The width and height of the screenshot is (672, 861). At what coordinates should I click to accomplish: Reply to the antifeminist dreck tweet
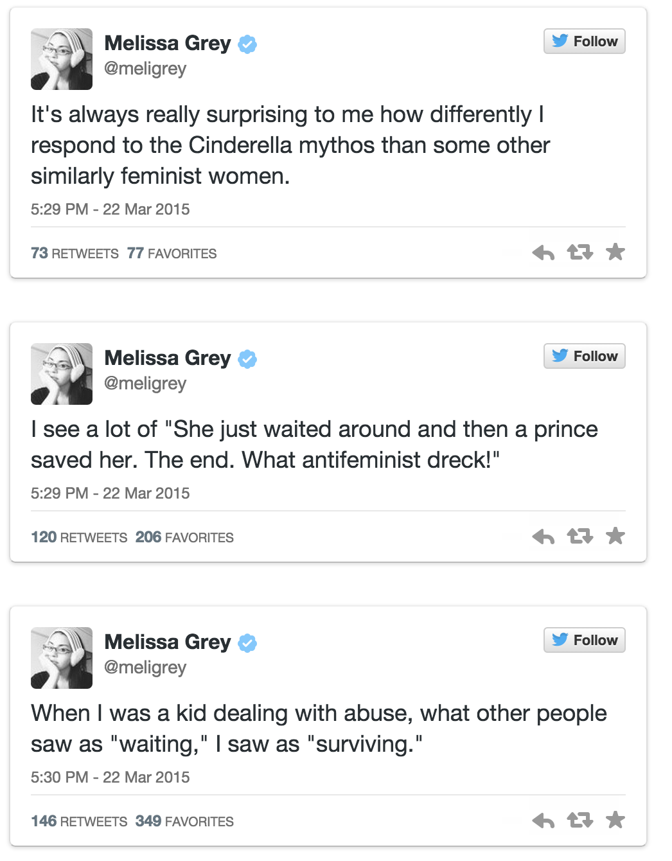pyautogui.click(x=544, y=537)
